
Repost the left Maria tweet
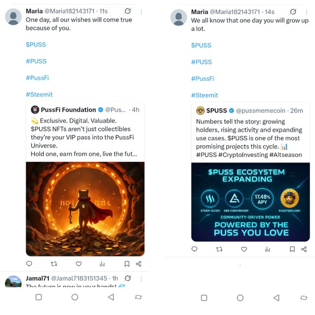[x=54, y=264]
